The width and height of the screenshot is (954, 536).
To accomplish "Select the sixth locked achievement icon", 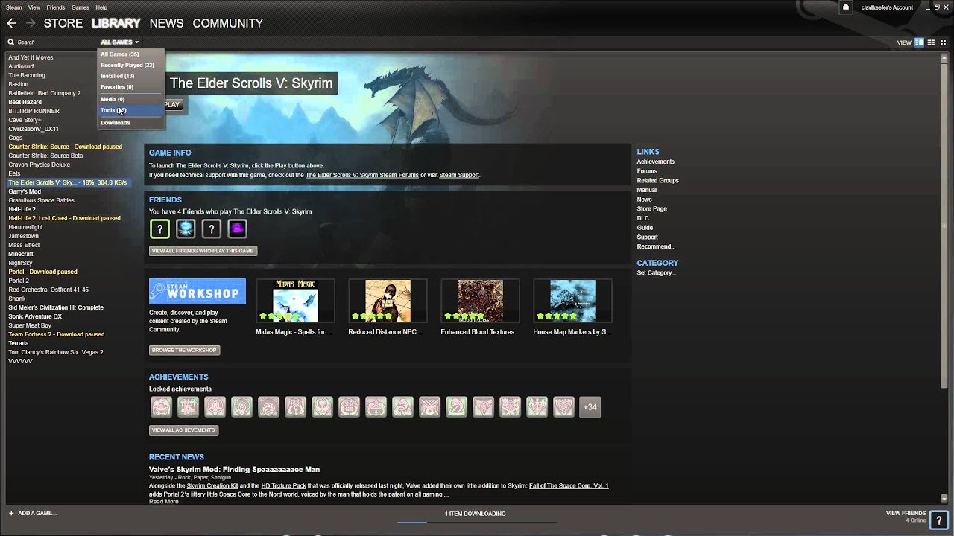I will point(295,407).
